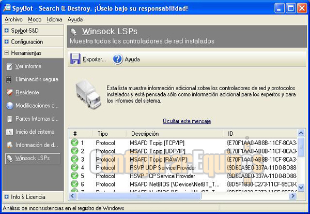This screenshot has height=214, width=310.
Task: Select row MSAFD NetBIOS [\Device\NetBT_T...
Action: pyautogui.click(x=183, y=184)
